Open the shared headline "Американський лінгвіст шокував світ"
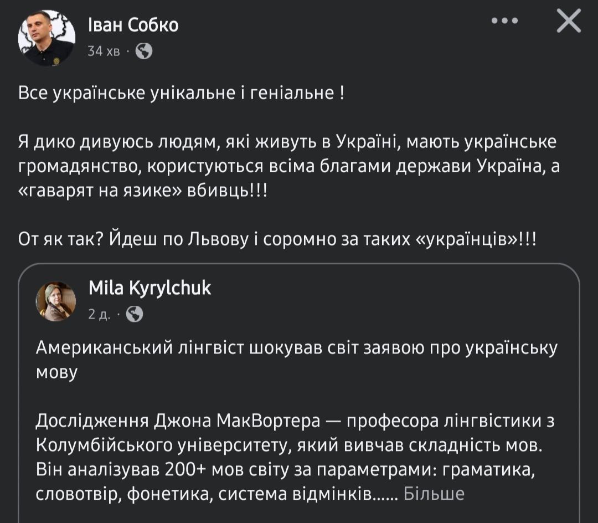Screen dimensions: 598x523 [296, 348]
